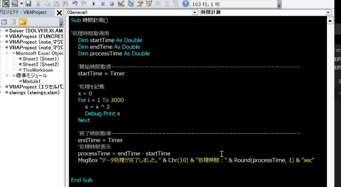This screenshot has height=187, width=341.
Task: Open the (General) object dropdown
Action: pos(195,13)
